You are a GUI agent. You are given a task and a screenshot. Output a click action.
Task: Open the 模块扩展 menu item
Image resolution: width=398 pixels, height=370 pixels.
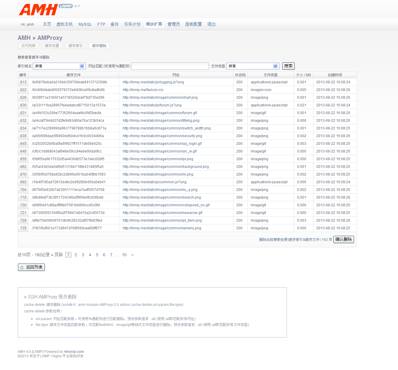[x=154, y=24]
